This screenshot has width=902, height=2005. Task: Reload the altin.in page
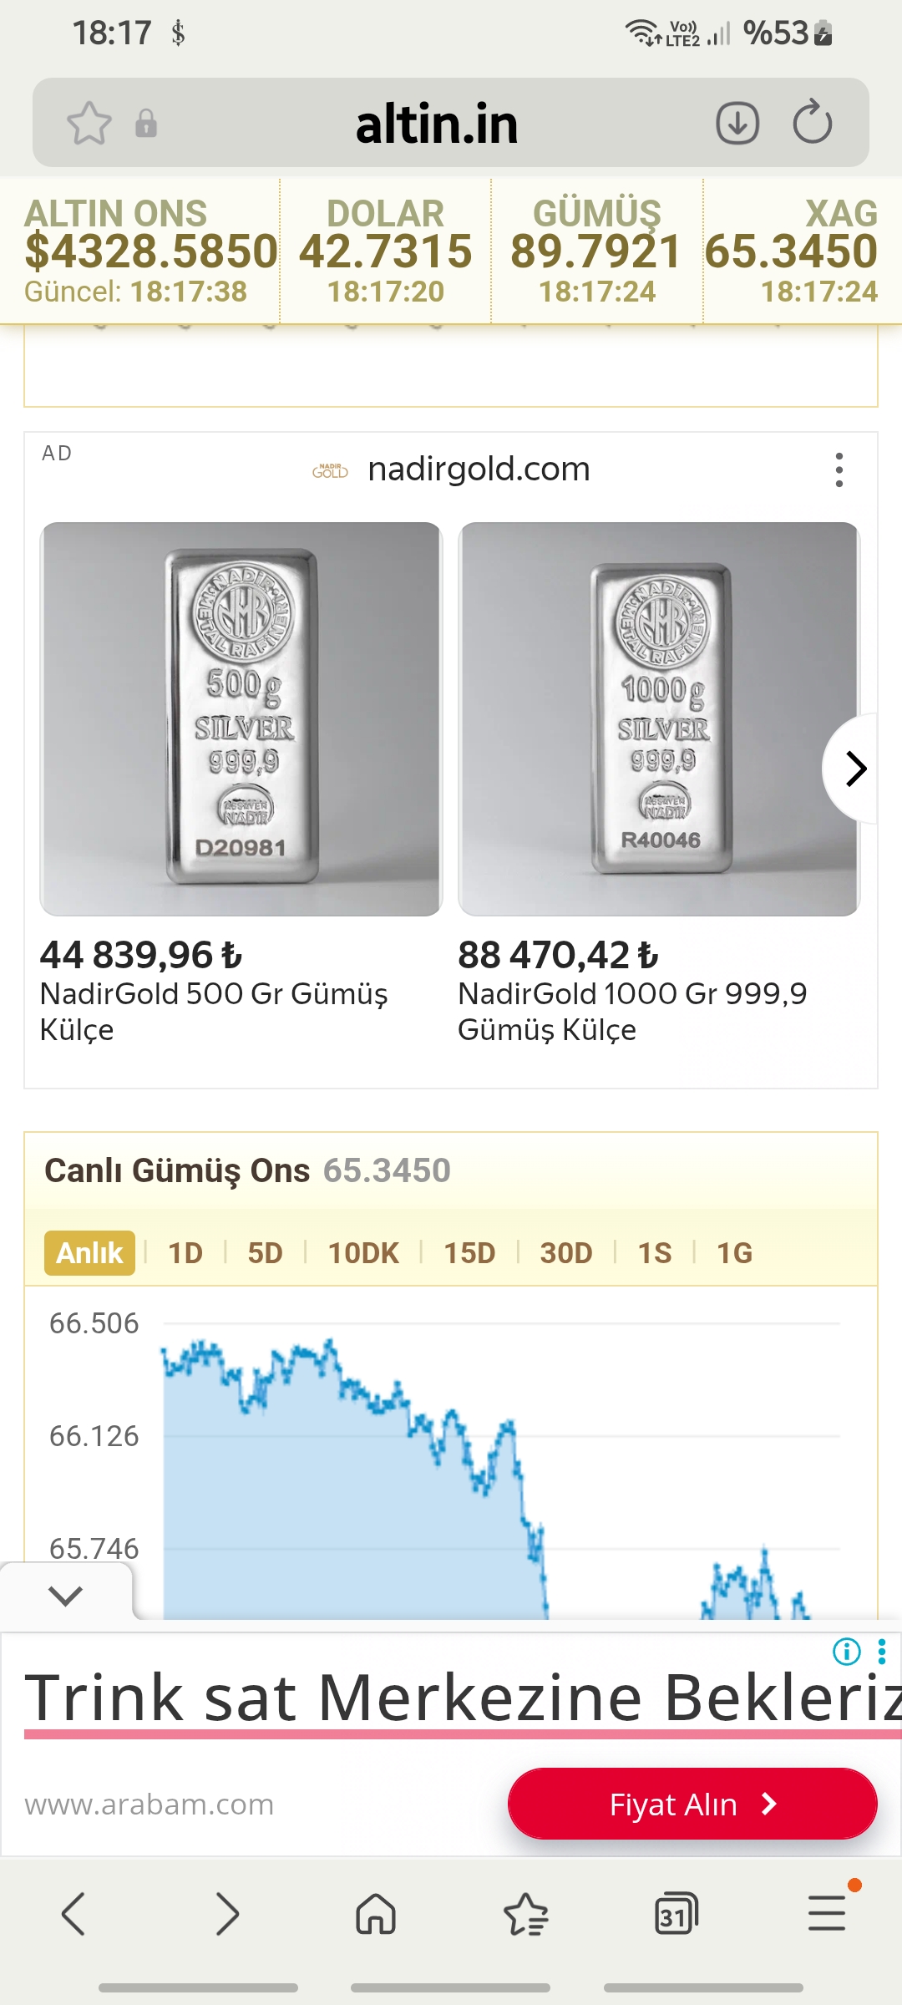(812, 124)
